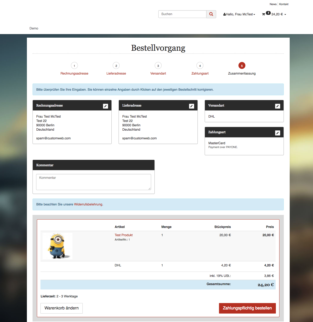The width and height of the screenshot is (313, 322).
Task: Open the Kontakt link
Action: [x=284, y=4]
